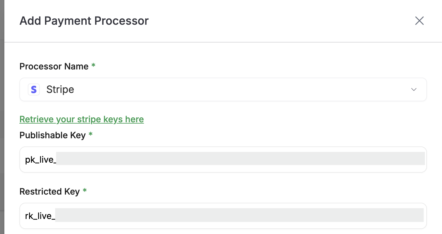Click the masked Restricted Key value area
Screen dimensions: 442x234
point(239,215)
